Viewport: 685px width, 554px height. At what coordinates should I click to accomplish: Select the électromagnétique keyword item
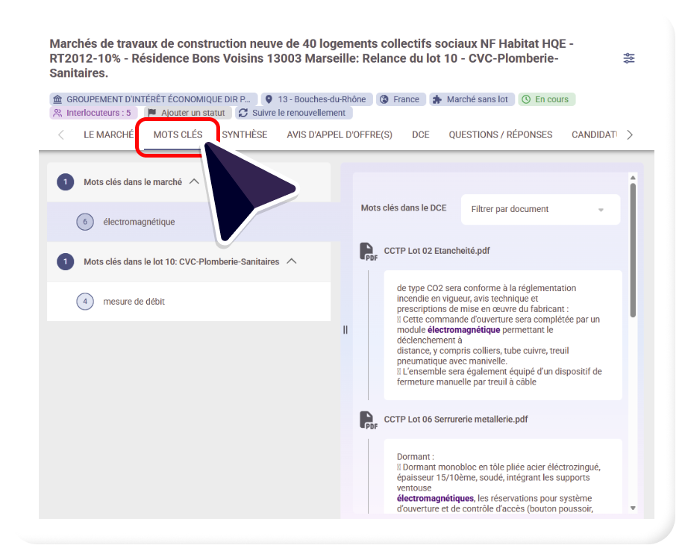click(x=140, y=222)
